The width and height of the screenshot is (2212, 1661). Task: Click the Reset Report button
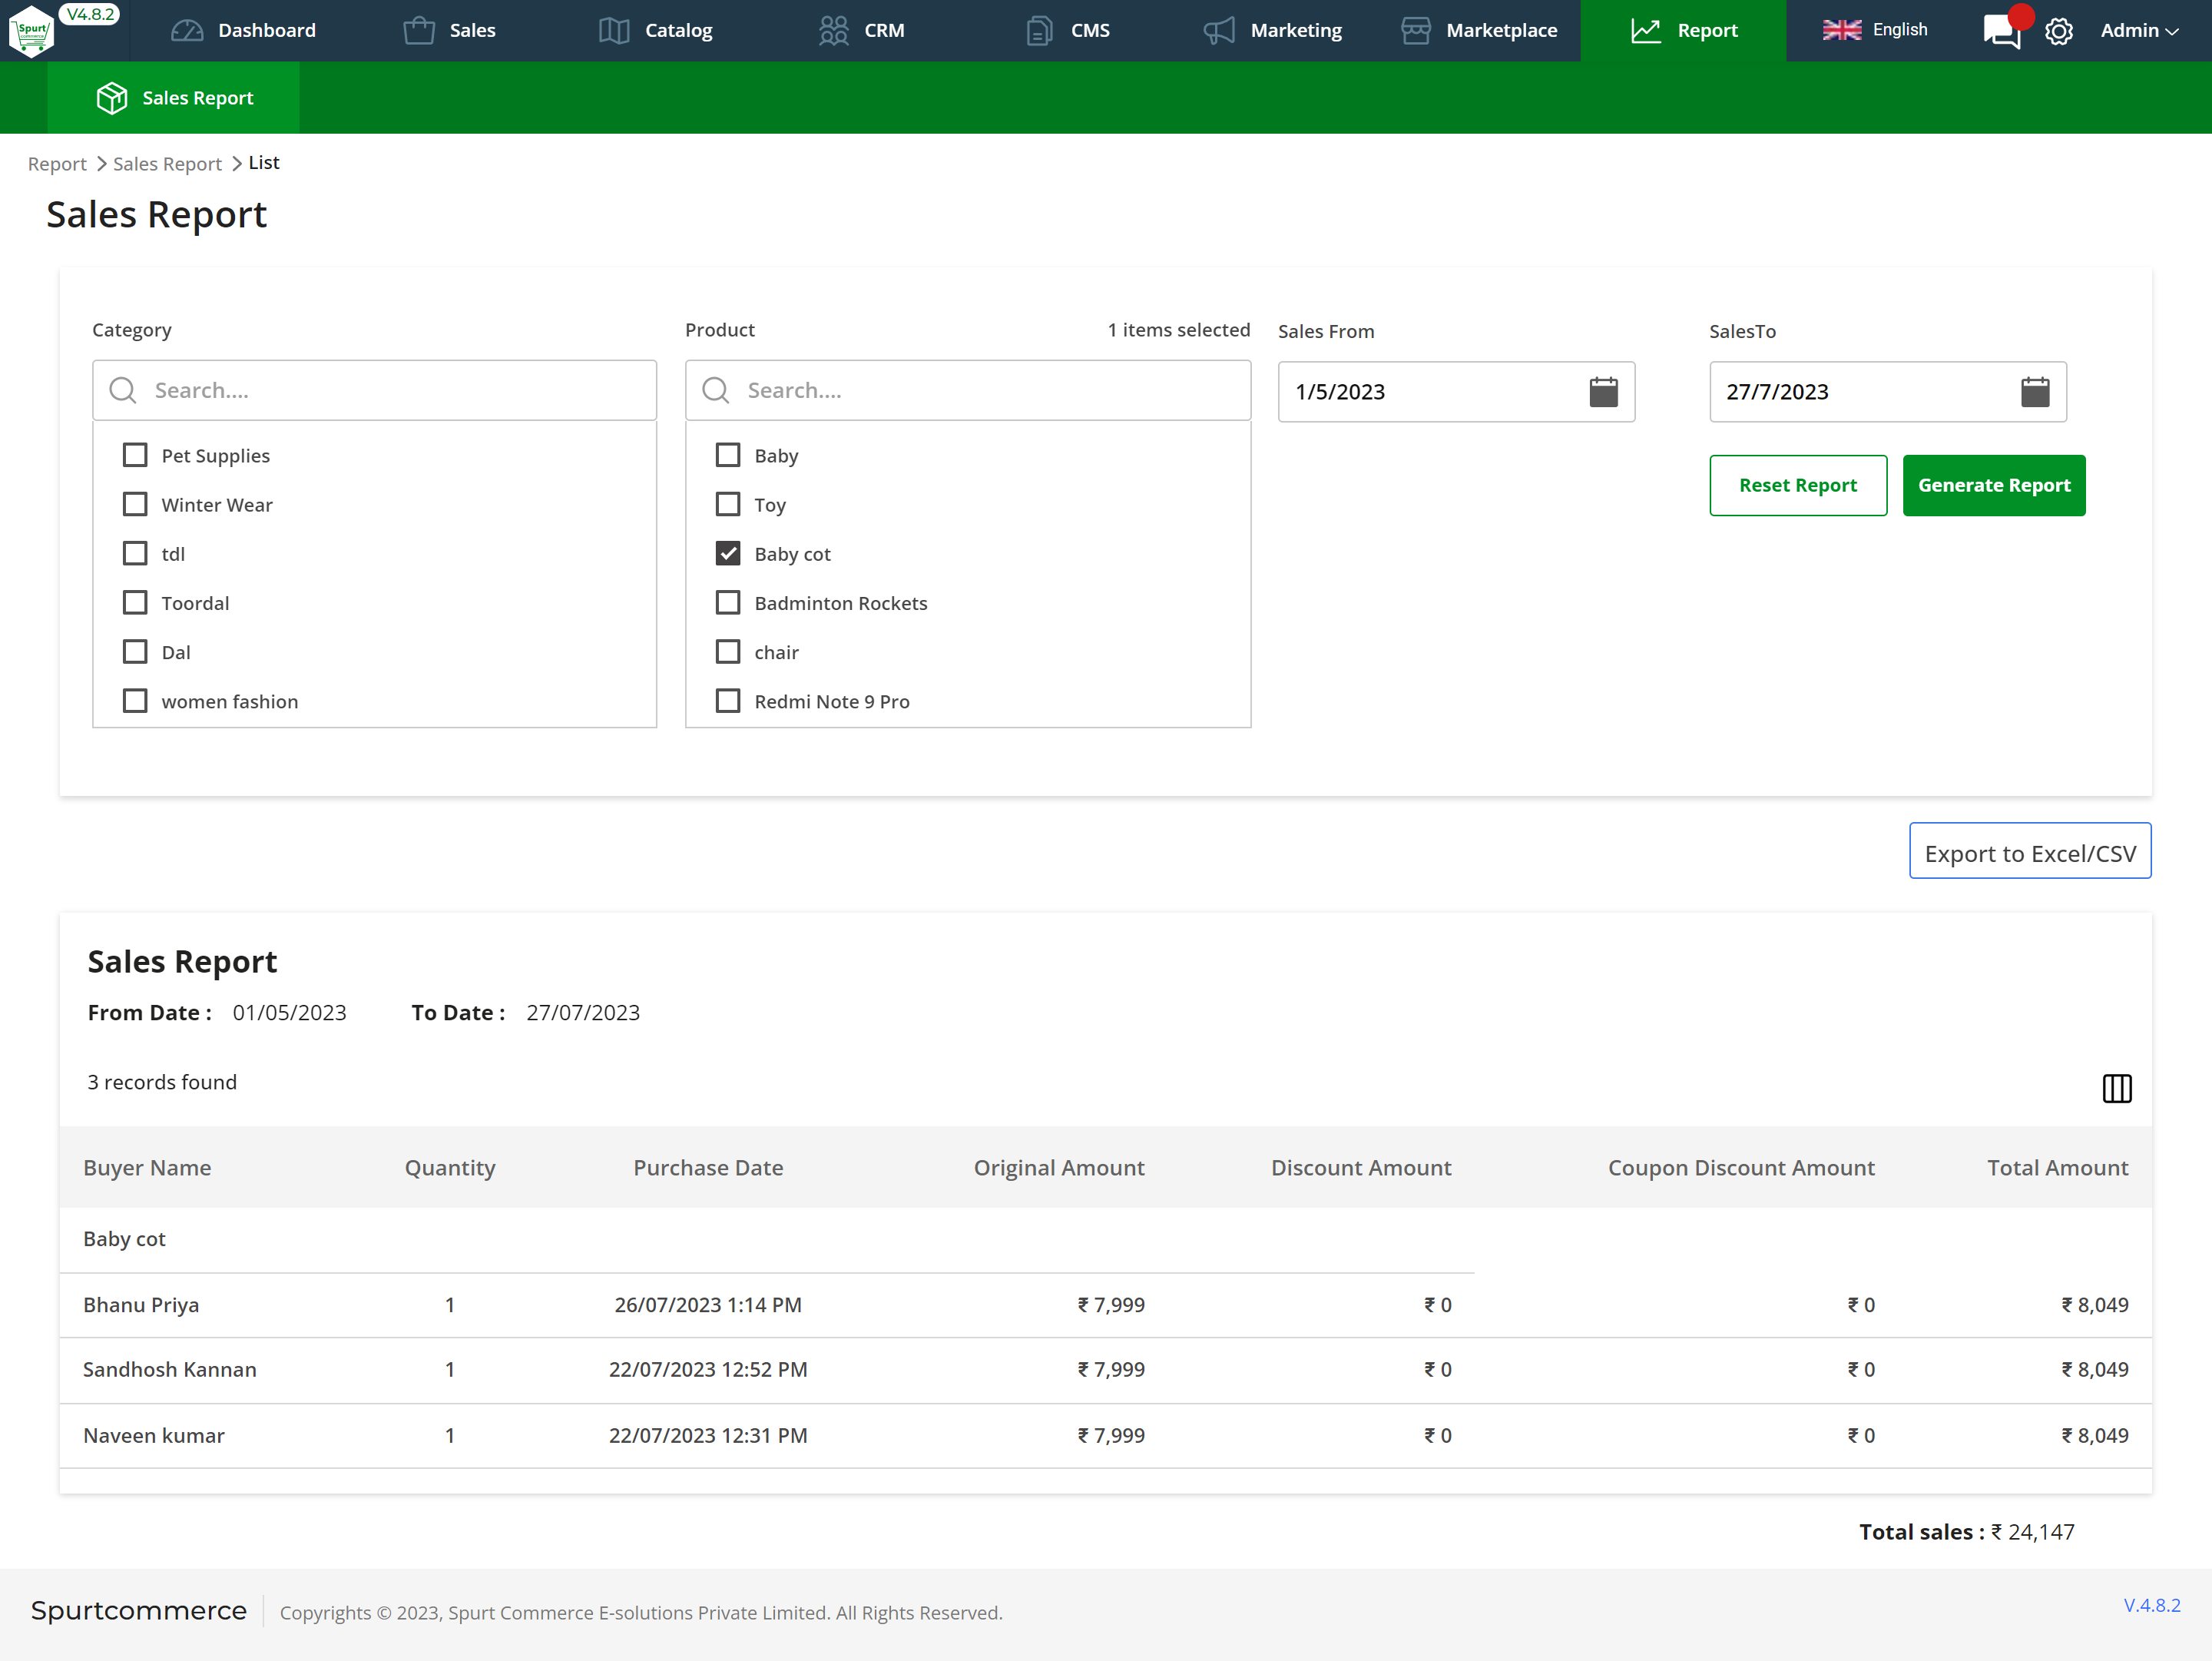tap(1798, 485)
